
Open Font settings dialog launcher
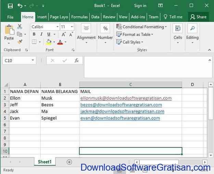coord(73,50)
